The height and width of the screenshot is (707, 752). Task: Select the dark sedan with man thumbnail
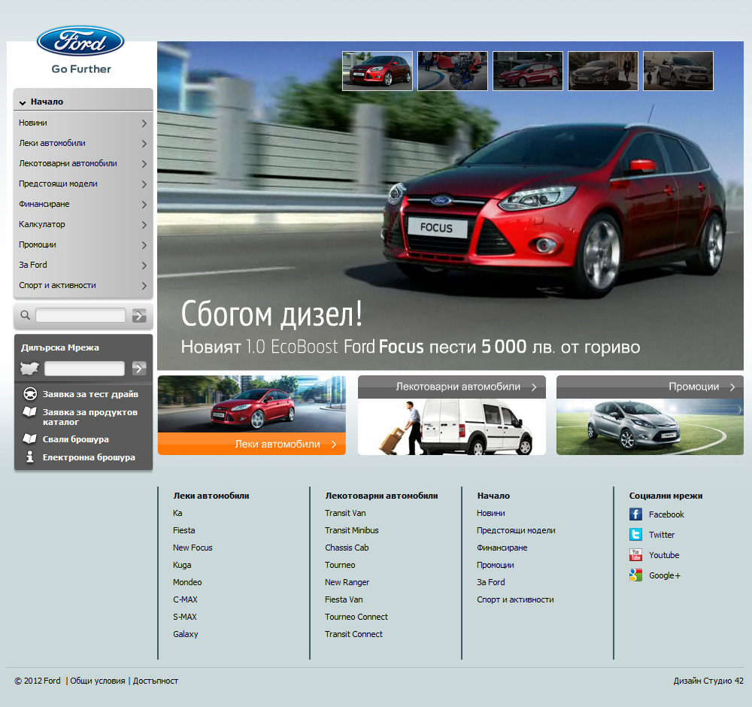click(x=603, y=71)
